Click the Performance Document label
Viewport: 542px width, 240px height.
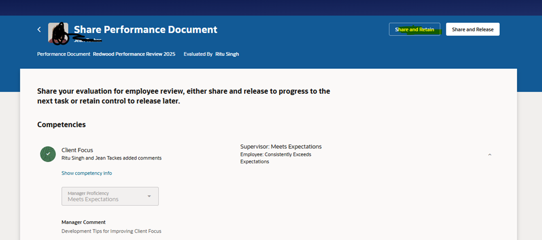[63, 54]
